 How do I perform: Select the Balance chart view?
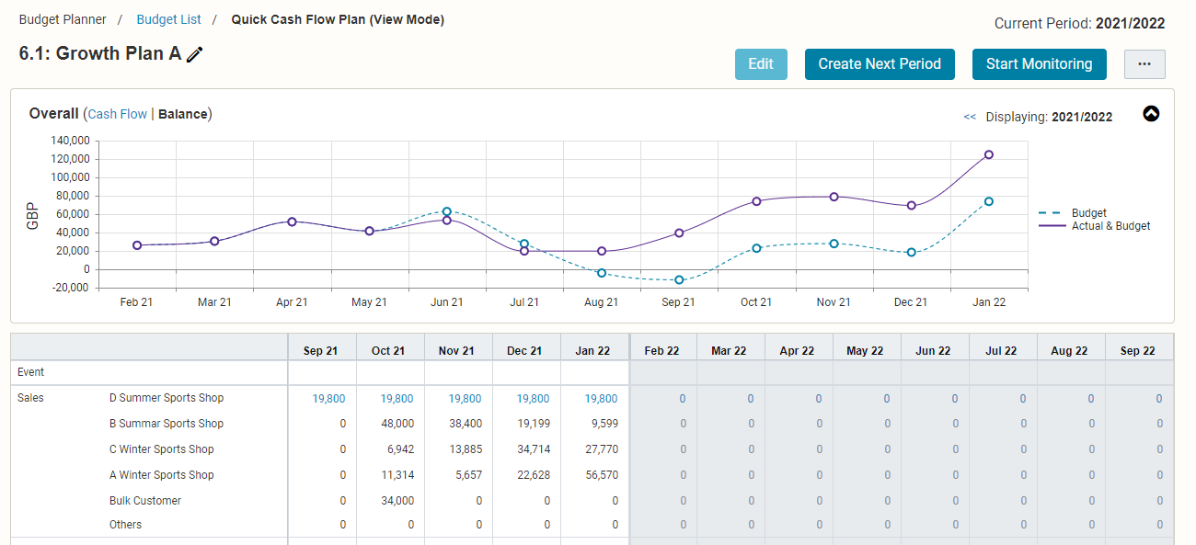coord(183,114)
